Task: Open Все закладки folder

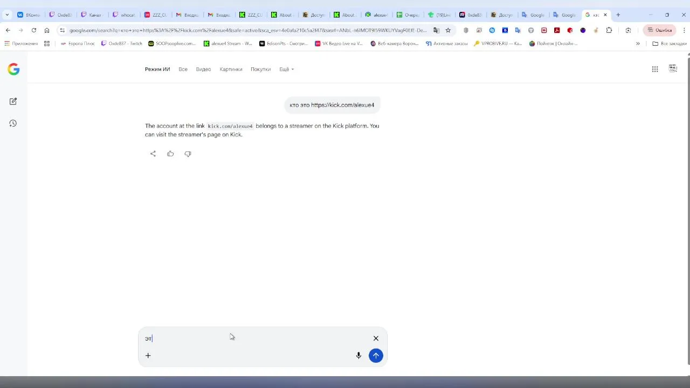Action: [x=670, y=44]
